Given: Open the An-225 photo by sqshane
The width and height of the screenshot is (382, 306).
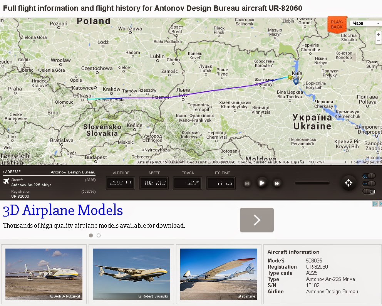Looking at the screenshot, I should 218,274.
